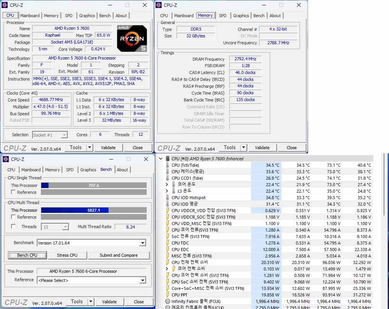Click CPU-Z app icon in top-left window title
This screenshot has width=389, height=309.
click(x=5, y=5)
